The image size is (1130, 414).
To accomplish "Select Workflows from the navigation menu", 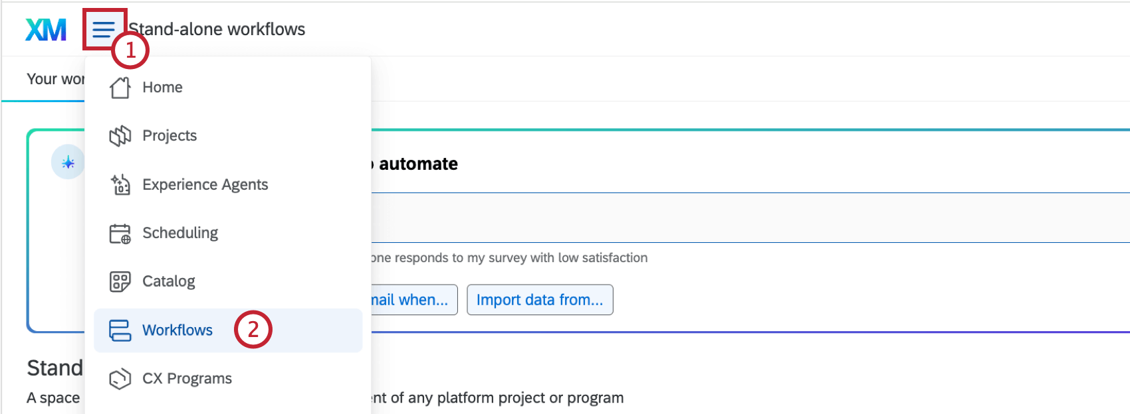I will click(x=177, y=330).
